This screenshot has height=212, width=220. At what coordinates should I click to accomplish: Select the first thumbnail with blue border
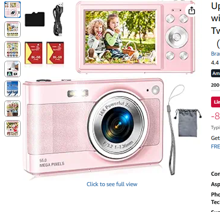coord(12,9)
